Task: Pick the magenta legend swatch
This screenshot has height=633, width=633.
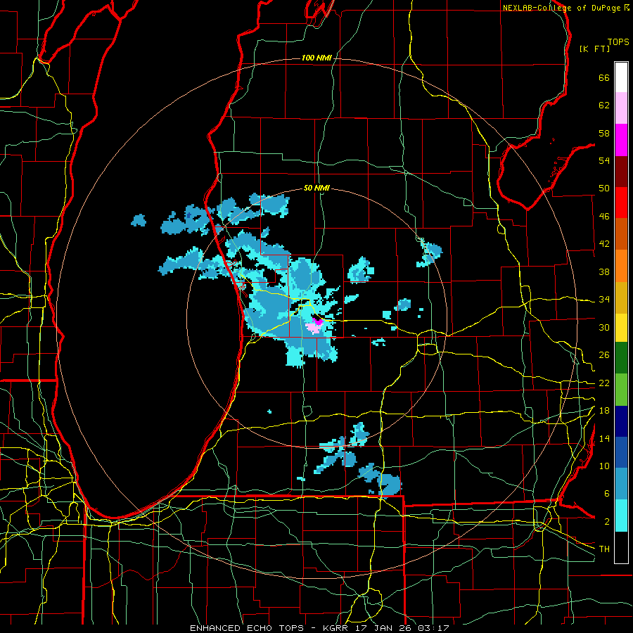Action: point(621,140)
